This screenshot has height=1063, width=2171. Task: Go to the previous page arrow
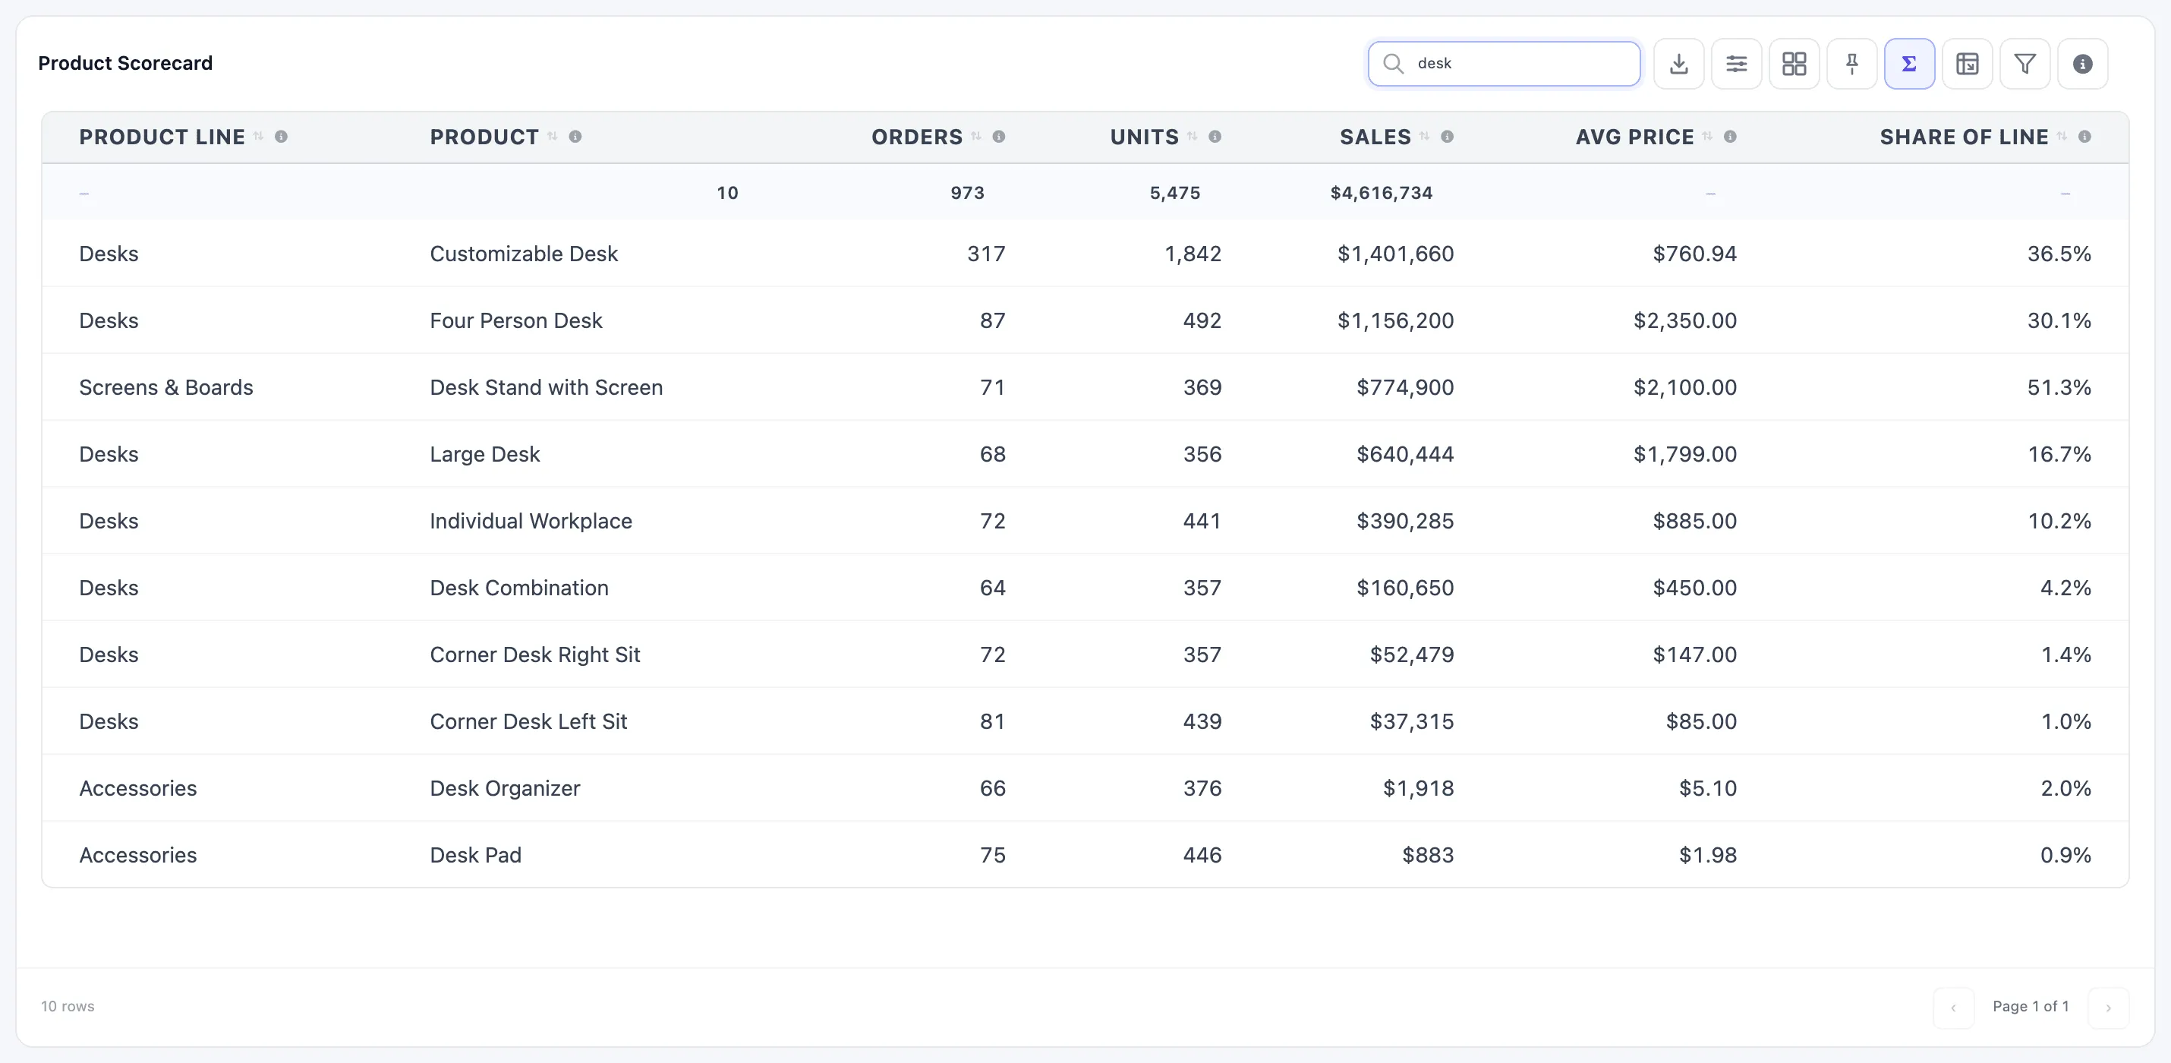[x=1952, y=1008]
